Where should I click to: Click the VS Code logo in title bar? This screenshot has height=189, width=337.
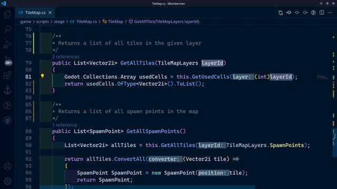coord(4,4)
